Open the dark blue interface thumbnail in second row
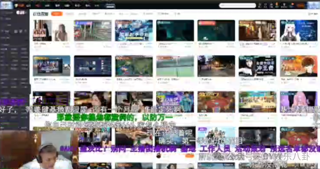 [x=93, y=66]
